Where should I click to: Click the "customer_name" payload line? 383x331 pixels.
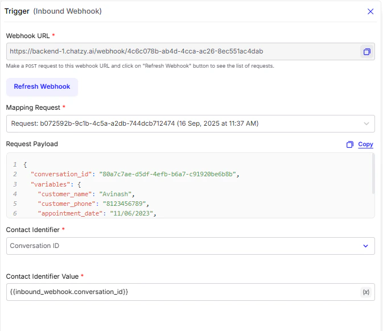coord(87,194)
